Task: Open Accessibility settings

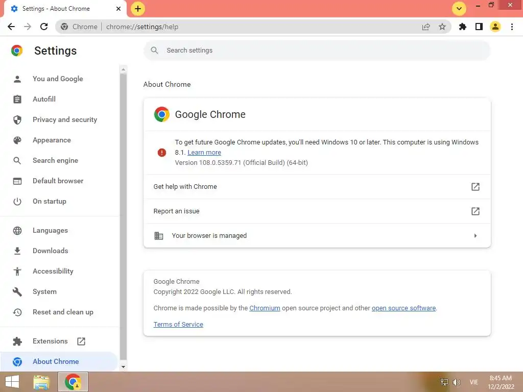Action: 53,272
